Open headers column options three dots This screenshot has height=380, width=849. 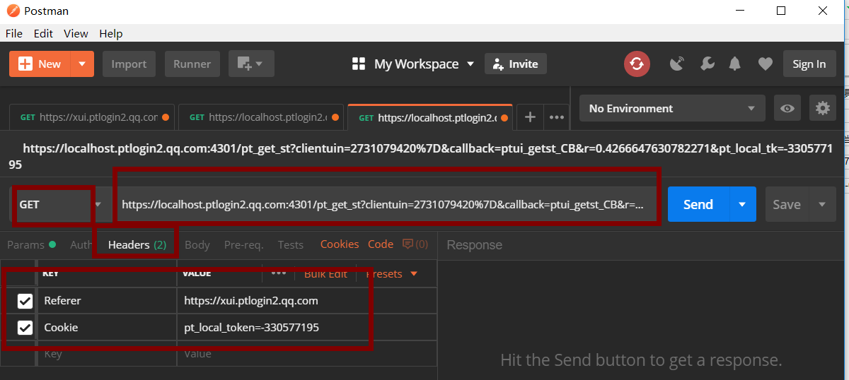pyautogui.click(x=279, y=273)
